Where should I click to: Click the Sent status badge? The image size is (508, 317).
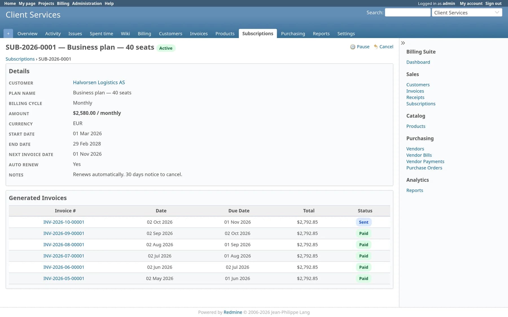(364, 222)
